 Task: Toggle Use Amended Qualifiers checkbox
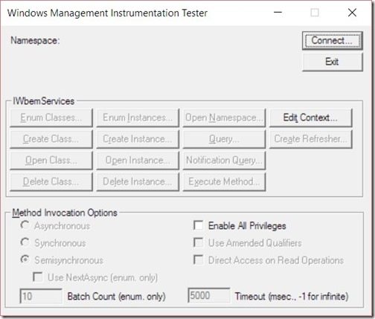coord(199,242)
